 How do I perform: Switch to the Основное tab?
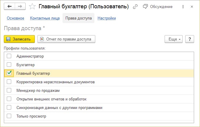15,18
